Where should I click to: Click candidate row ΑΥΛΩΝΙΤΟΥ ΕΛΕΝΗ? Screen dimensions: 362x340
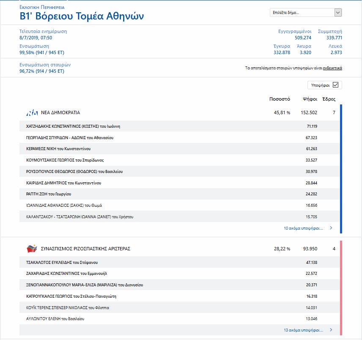click(179, 318)
